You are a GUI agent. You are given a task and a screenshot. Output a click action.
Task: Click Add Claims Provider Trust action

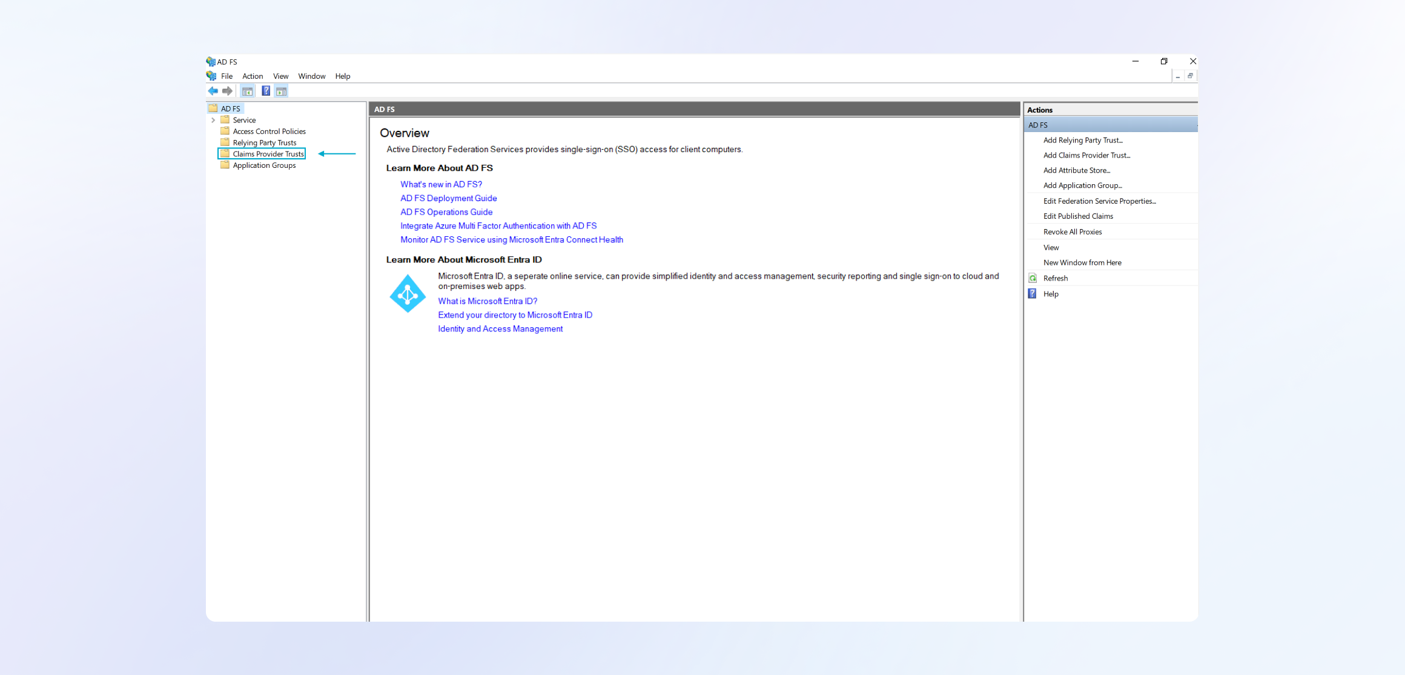tap(1086, 155)
